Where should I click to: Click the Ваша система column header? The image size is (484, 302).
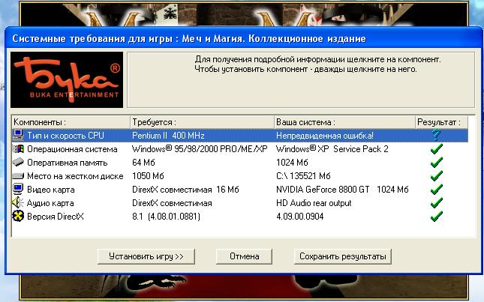(x=344, y=122)
